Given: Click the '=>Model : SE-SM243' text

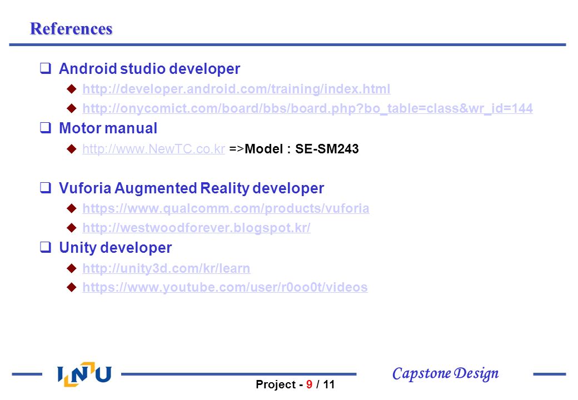Looking at the screenshot, I should (294, 149).
